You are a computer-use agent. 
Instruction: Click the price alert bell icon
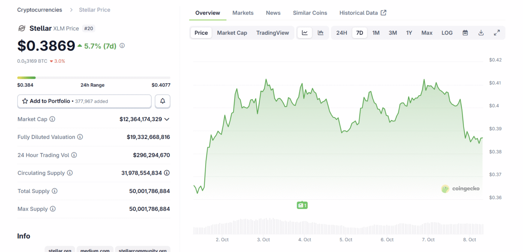click(163, 101)
